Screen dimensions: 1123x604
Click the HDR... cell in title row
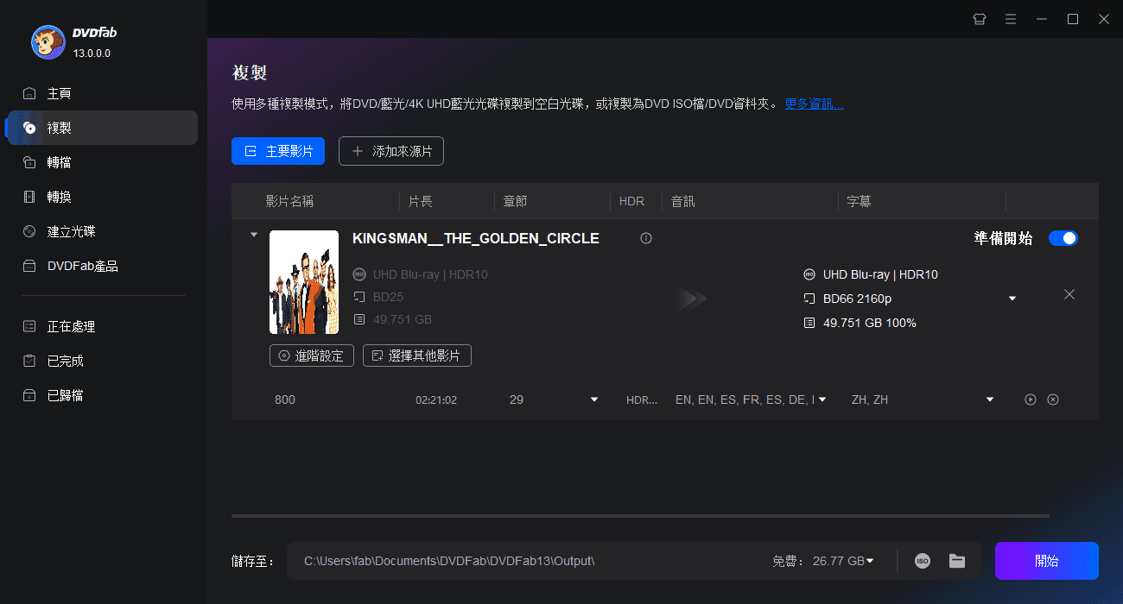[x=642, y=400]
